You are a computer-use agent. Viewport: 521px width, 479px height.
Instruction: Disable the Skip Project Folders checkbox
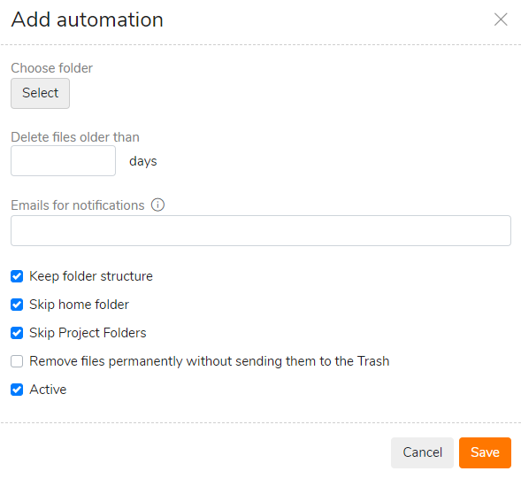click(x=17, y=333)
